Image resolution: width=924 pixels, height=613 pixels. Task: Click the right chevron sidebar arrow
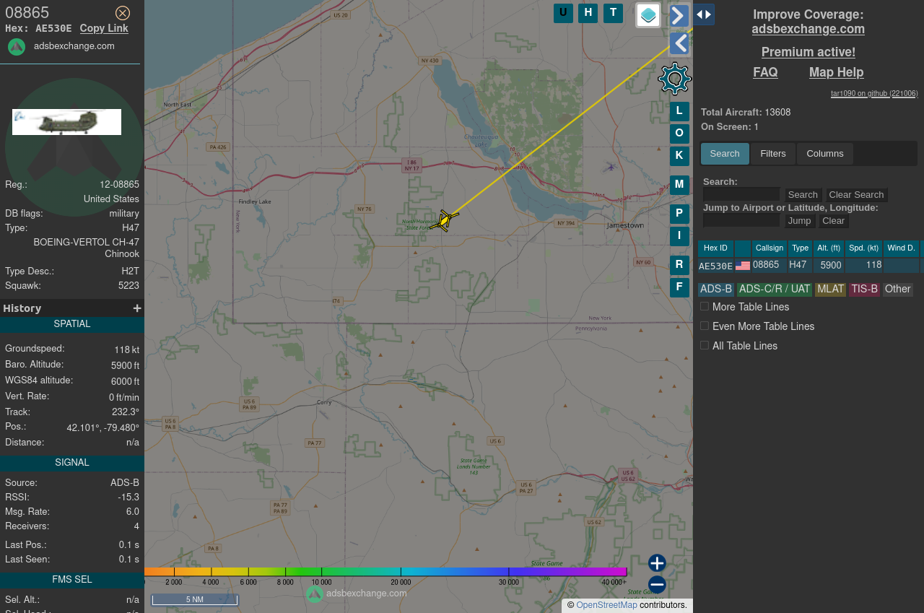(x=679, y=15)
